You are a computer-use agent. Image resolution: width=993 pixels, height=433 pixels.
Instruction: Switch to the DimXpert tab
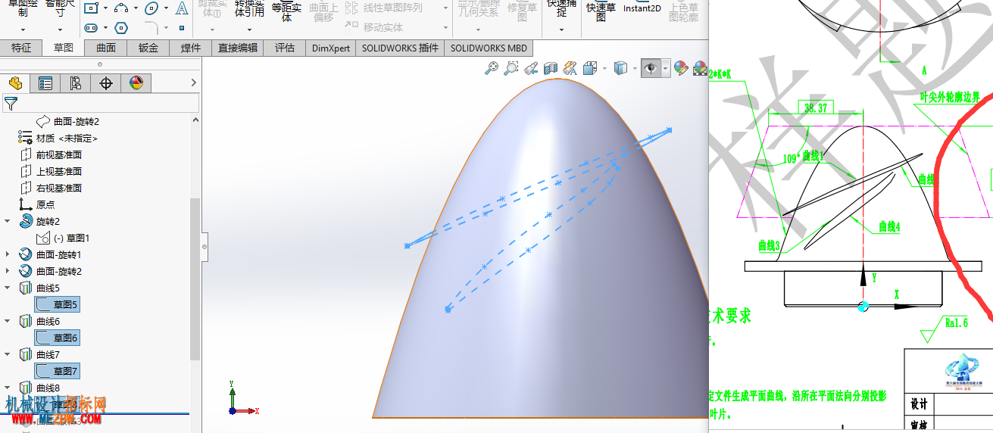click(x=331, y=48)
